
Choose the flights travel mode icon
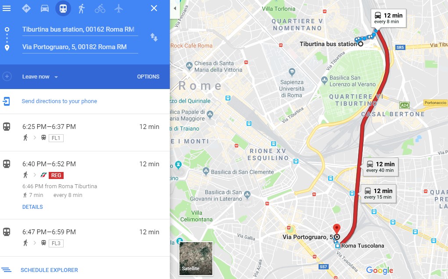pyautogui.click(x=118, y=8)
